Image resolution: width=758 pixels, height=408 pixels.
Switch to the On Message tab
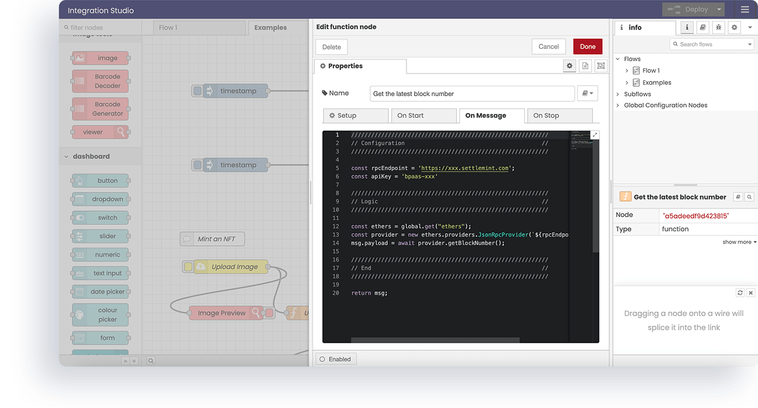click(x=492, y=115)
